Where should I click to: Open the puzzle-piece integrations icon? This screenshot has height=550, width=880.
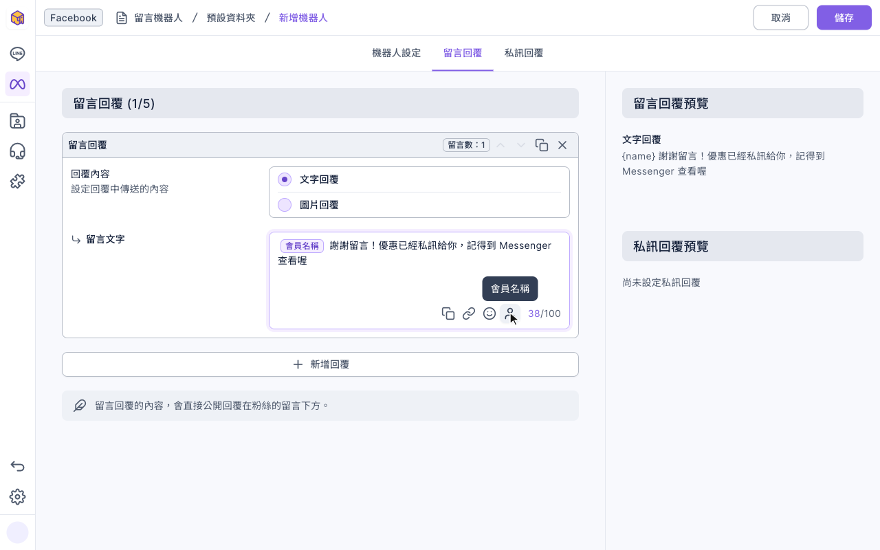[18, 181]
